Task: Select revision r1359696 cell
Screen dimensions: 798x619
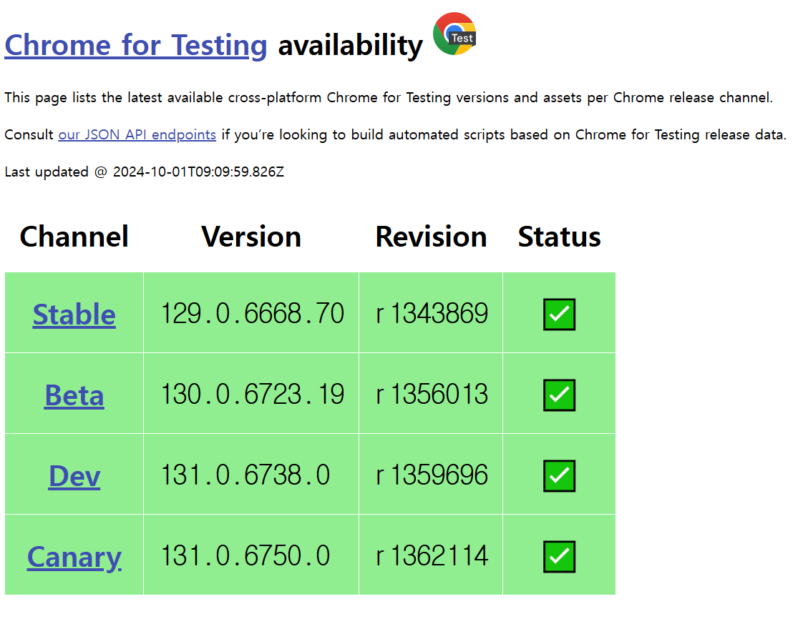Action: (432, 475)
